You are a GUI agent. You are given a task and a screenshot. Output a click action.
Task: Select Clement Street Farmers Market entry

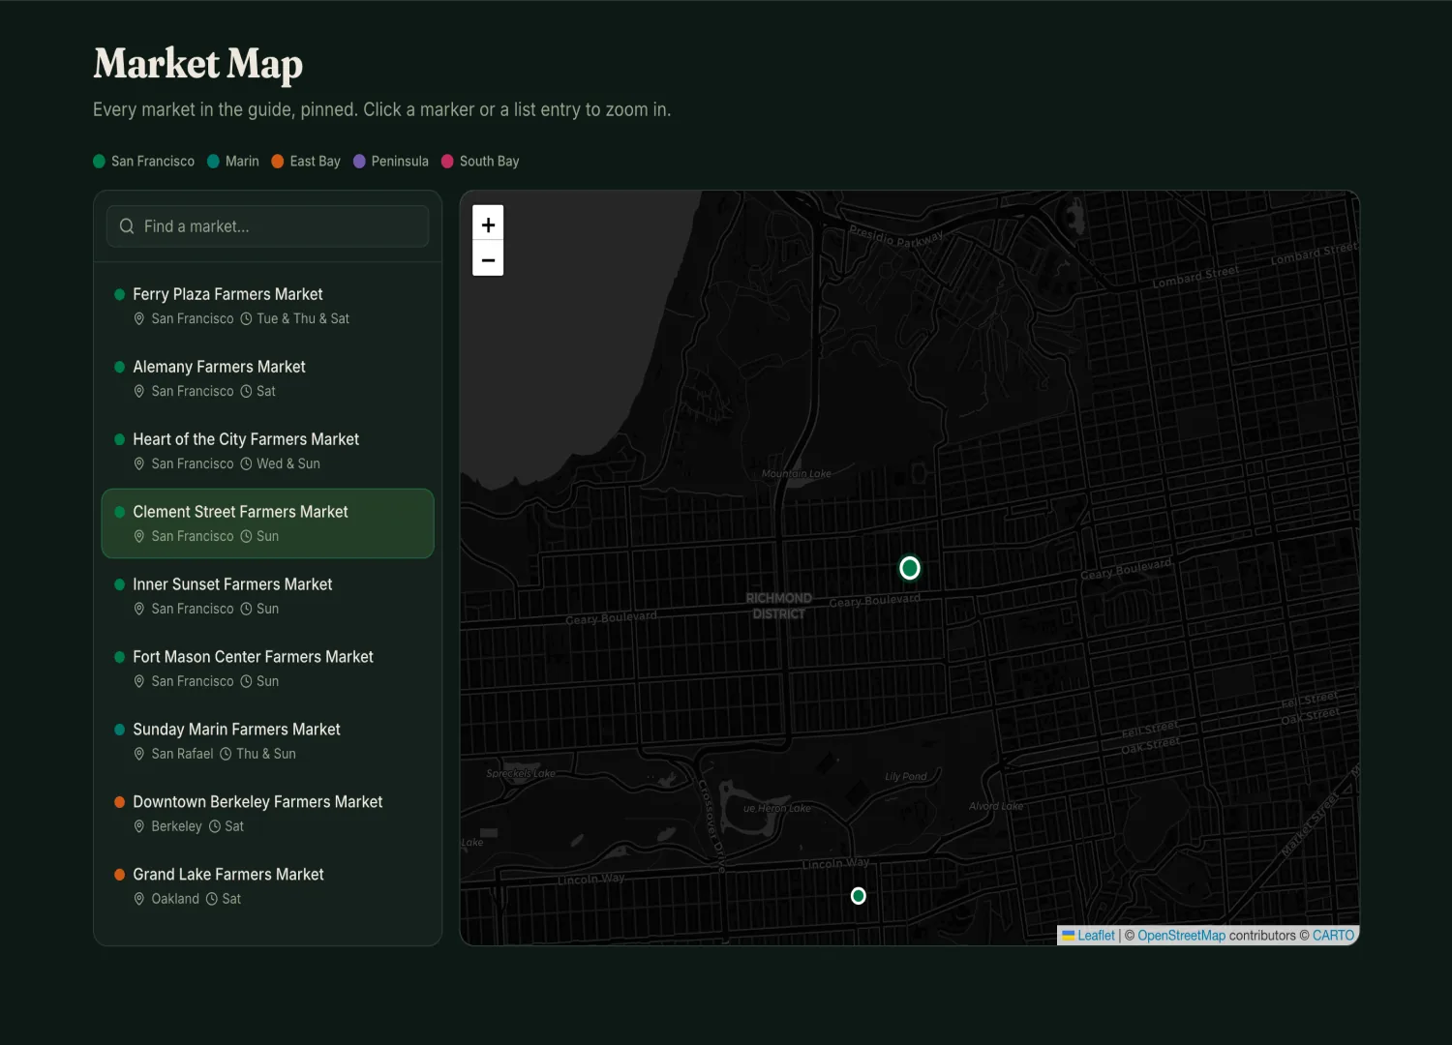click(267, 523)
